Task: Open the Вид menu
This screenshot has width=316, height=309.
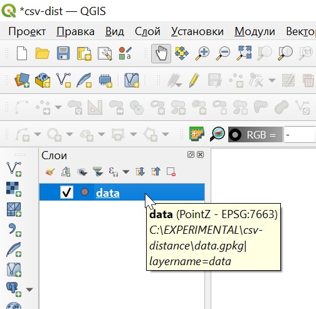Action: pyautogui.click(x=115, y=31)
